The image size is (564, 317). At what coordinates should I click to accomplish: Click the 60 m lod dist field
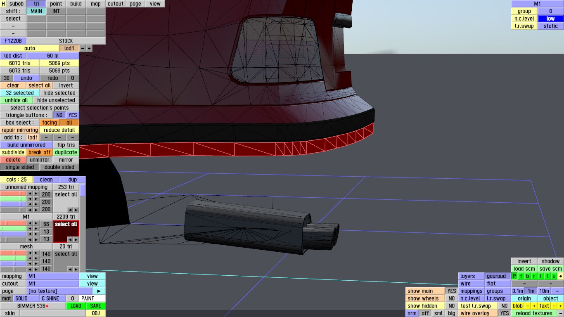(53, 56)
